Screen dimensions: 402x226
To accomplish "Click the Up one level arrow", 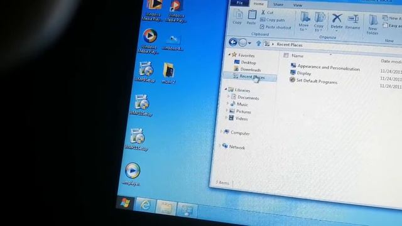I will [258, 43].
